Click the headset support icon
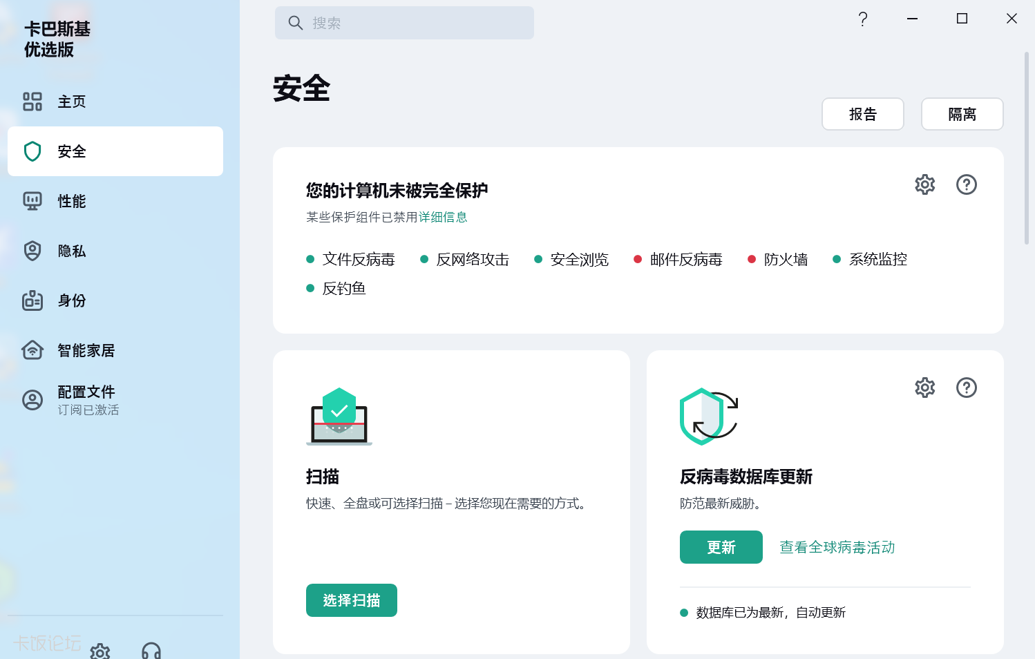Viewport: 1035px width, 659px height. (x=151, y=651)
